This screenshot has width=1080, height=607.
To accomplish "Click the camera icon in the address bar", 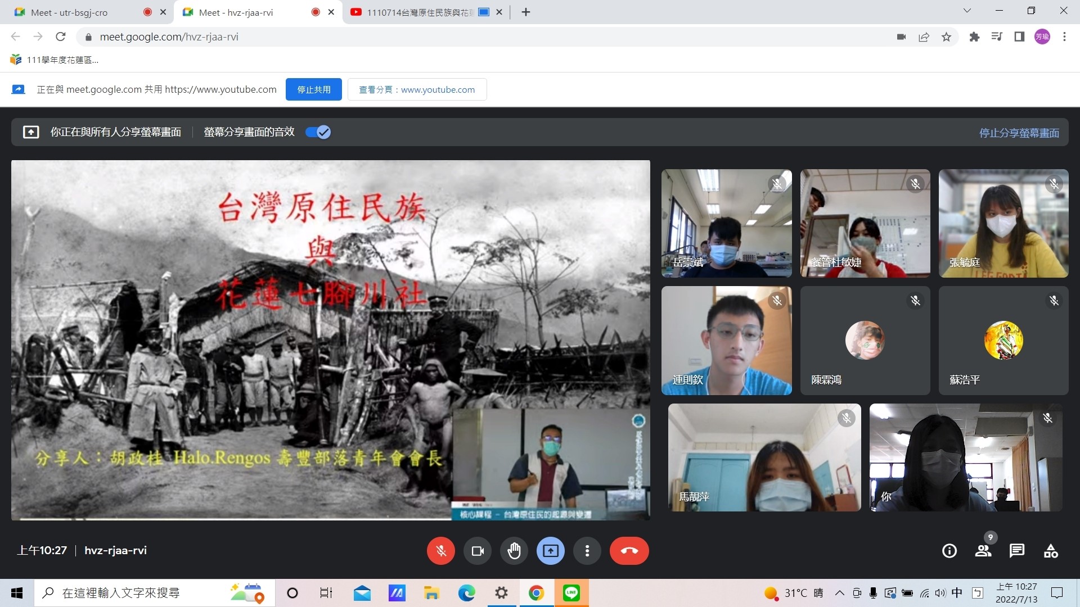I will coord(901,37).
